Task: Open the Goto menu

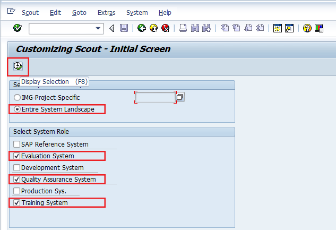Action: [x=79, y=13]
